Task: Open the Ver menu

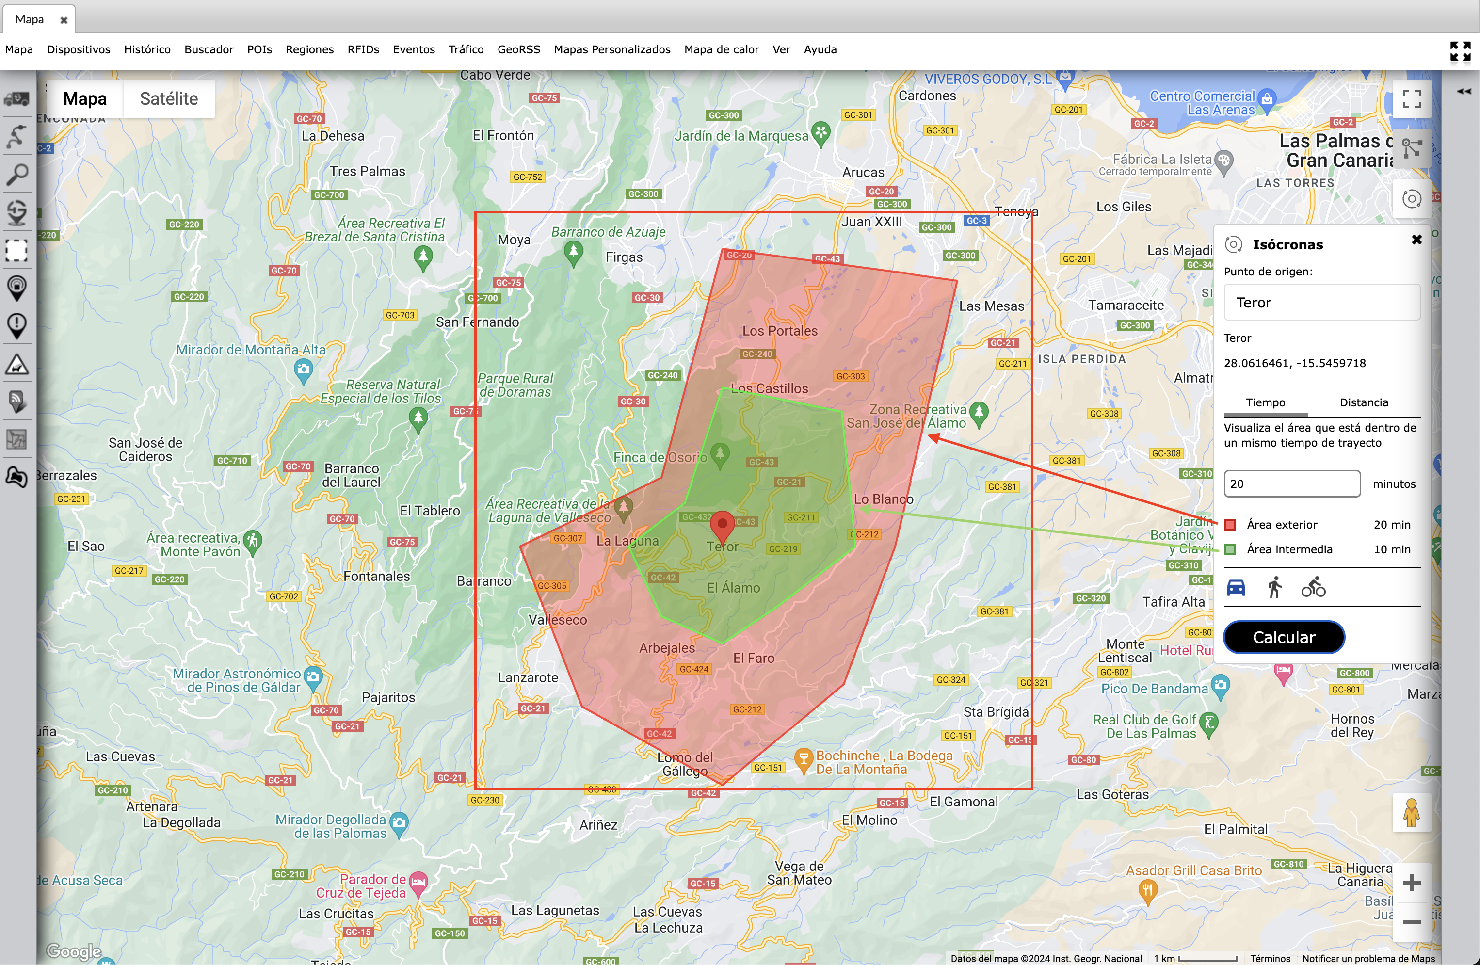Action: point(781,50)
